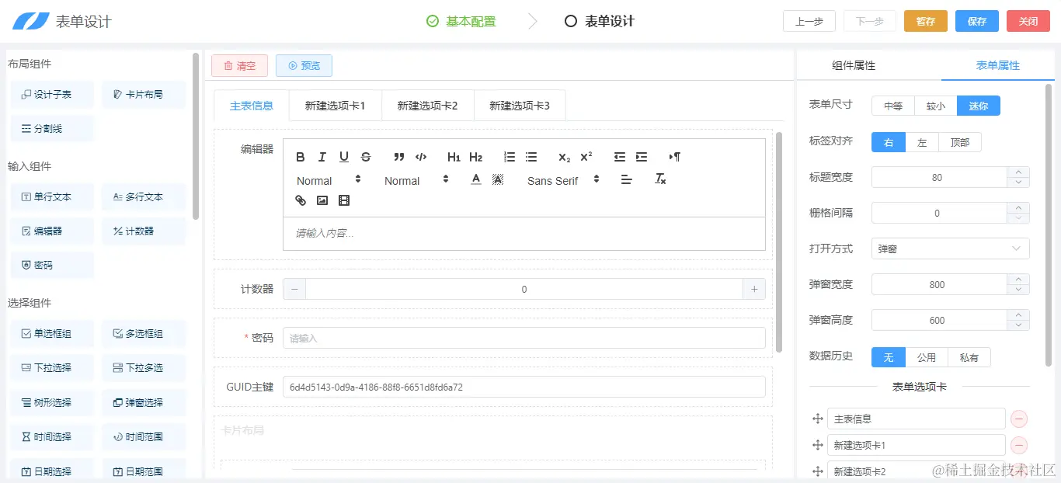Set 标签对齐 to 顶部

(960, 141)
